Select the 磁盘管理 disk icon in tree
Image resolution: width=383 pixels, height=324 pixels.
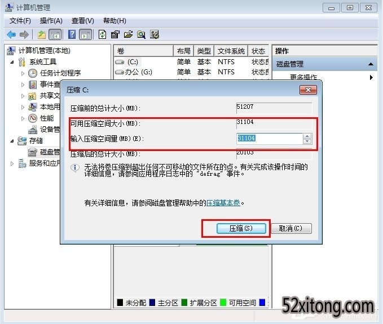pyautogui.click(x=33, y=152)
